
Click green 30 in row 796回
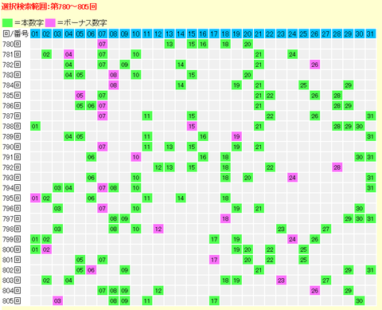click(x=360, y=209)
